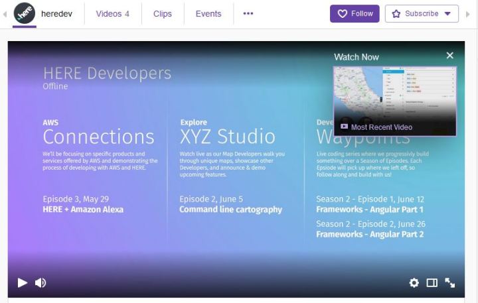Viewport: 478px width, 303px height.
Task: Switch to the Clips tab
Action: point(163,14)
